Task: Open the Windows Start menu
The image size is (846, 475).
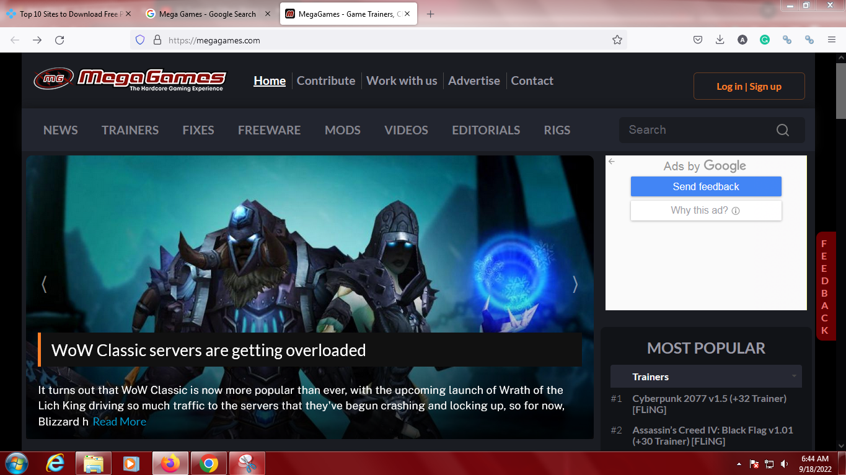Action: (x=15, y=463)
